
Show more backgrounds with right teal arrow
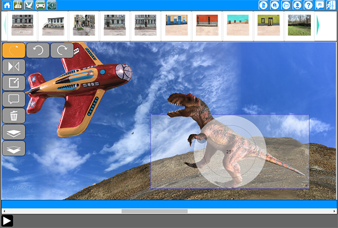click(x=318, y=25)
